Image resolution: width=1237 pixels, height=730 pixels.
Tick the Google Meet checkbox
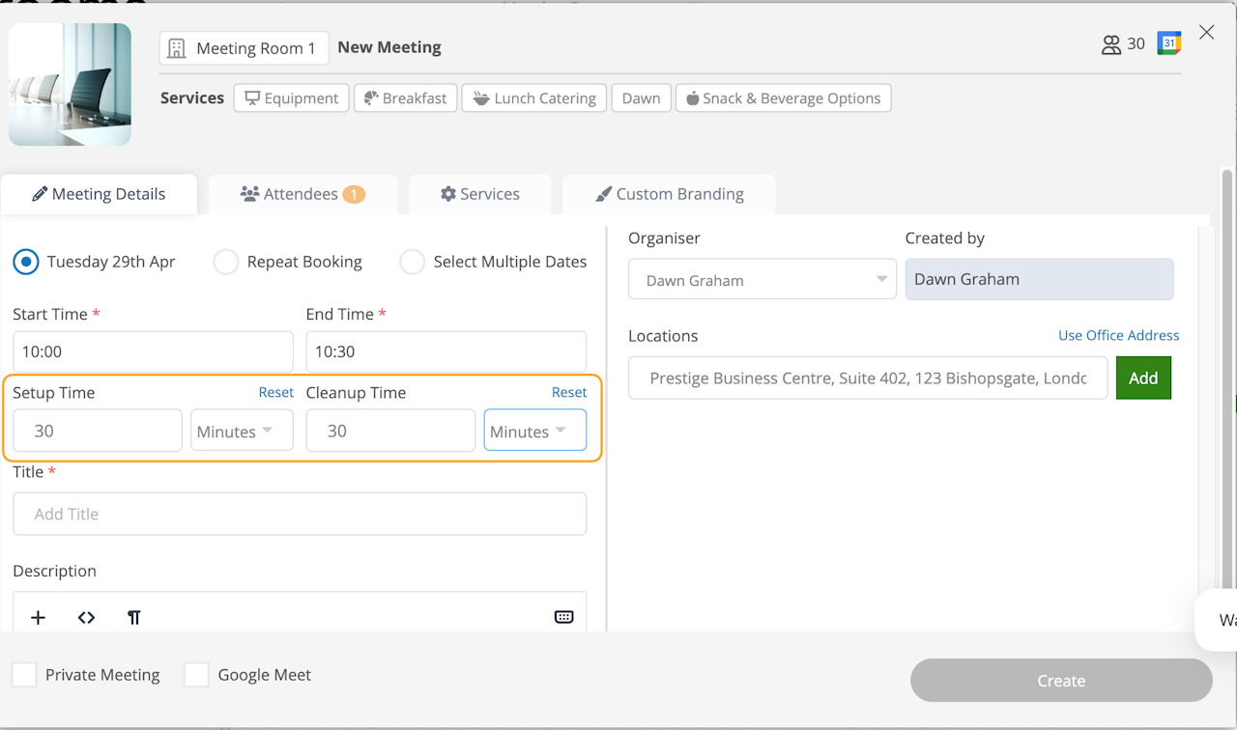197,675
